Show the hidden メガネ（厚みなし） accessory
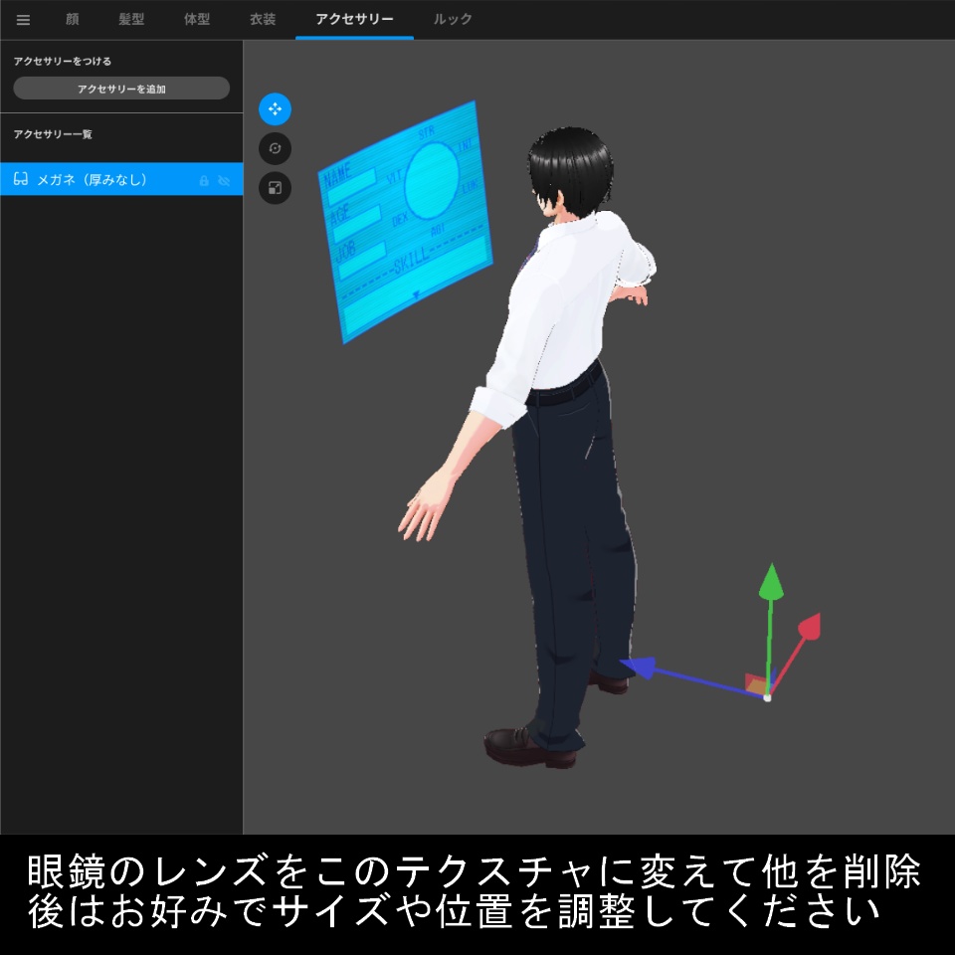Image resolution: width=955 pixels, height=955 pixels. [225, 178]
